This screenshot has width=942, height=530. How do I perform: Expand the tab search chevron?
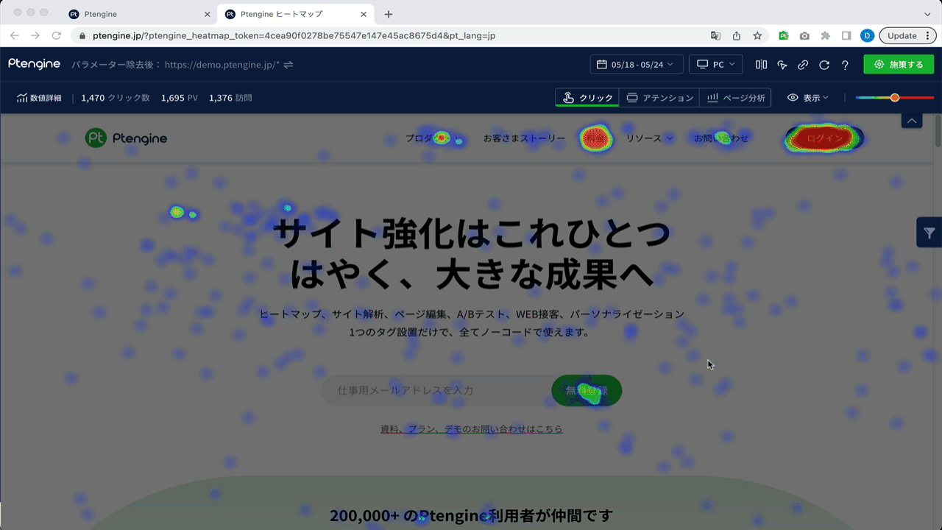tap(927, 14)
